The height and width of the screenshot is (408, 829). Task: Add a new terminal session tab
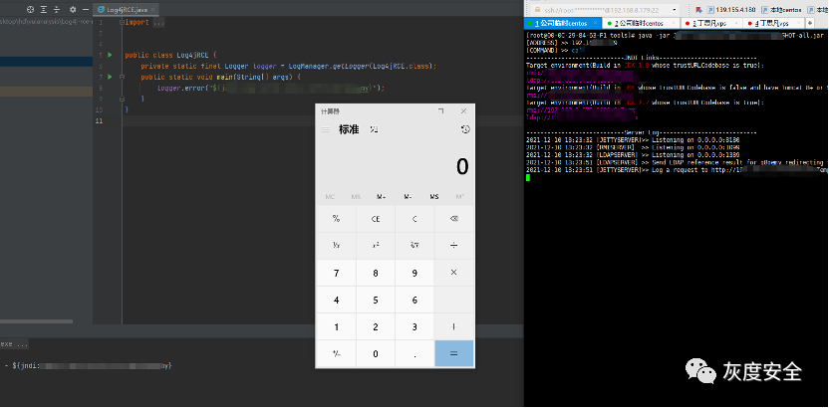[x=810, y=23]
